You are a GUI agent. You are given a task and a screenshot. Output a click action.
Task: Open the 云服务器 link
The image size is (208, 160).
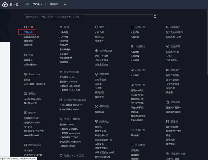point(28,32)
